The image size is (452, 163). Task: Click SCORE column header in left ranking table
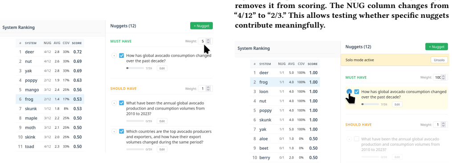[x=77, y=43]
